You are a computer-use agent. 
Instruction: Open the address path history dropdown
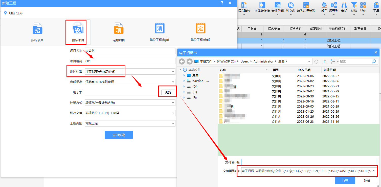309,61
